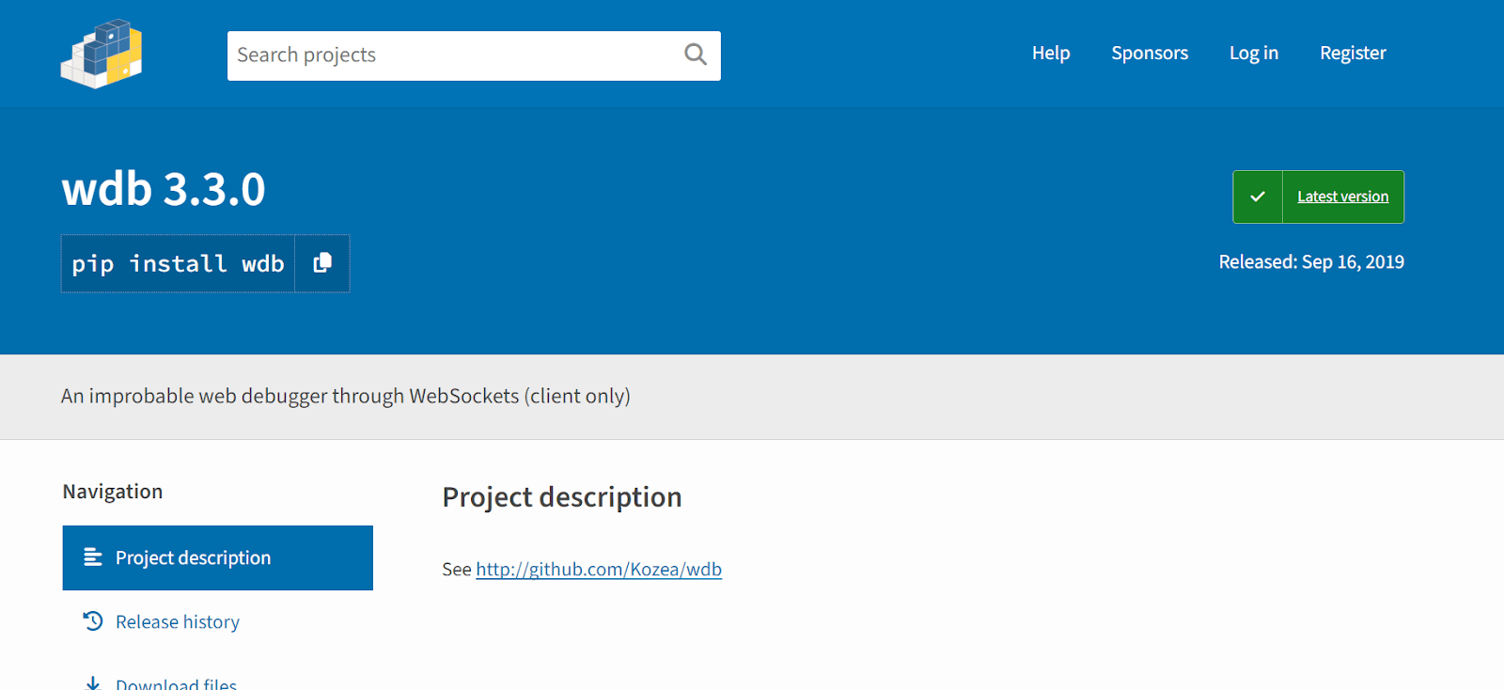This screenshot has height=690, width=1504.
Task: Click the magnifying glass search icon
Action: (696, 55)
